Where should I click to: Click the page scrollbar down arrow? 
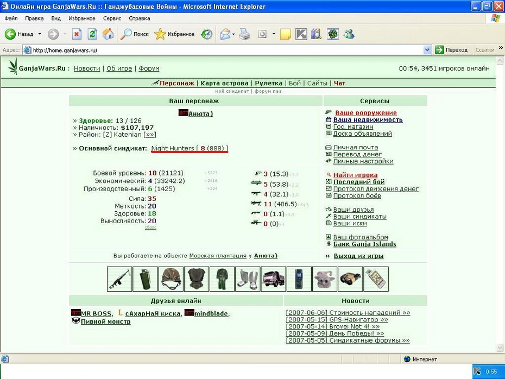pos(500,348)
